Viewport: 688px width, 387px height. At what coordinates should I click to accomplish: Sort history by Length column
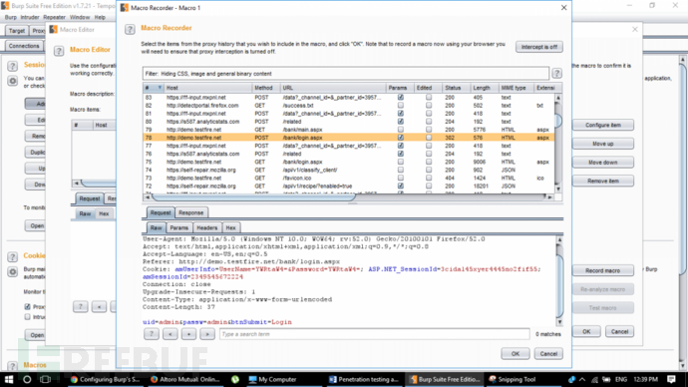[x=485, y=88]
